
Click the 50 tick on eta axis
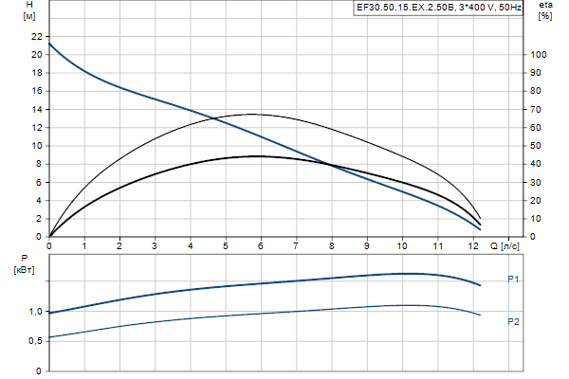[536, 146]
